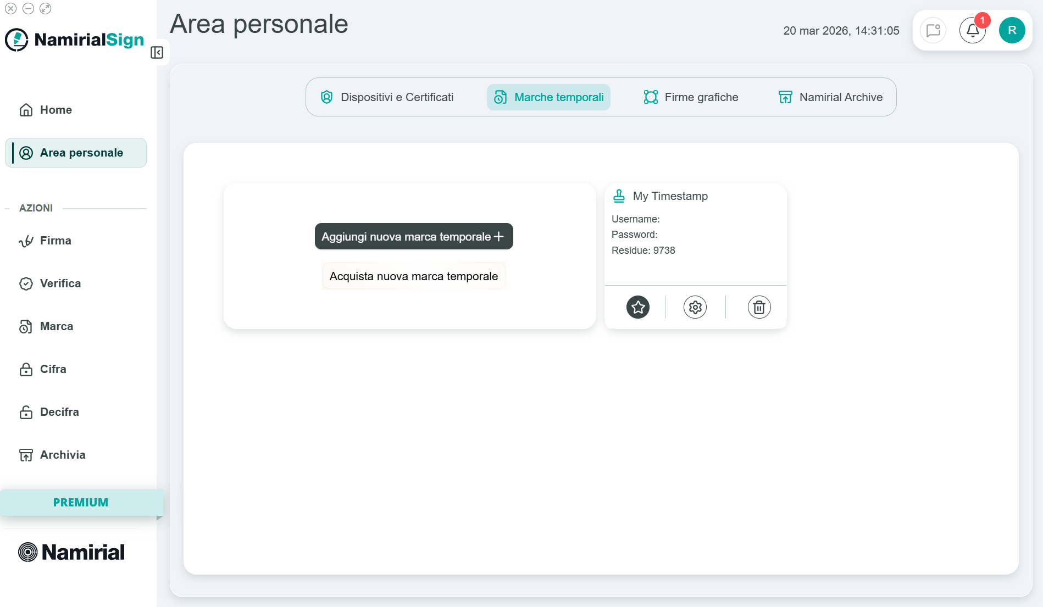Open the Firma action
Viewport: 1043px width, 607px height.
click(76, 241)
